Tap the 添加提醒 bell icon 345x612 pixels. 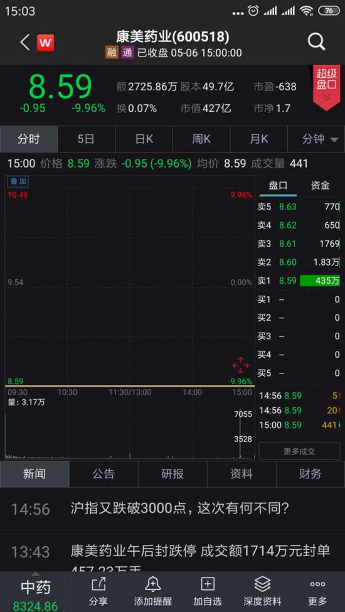click(x=153, y=592)
